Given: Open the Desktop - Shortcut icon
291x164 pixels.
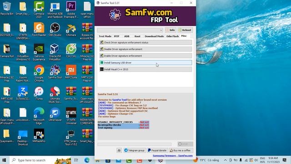Looking at the screenshot, I should coord(23,137).
